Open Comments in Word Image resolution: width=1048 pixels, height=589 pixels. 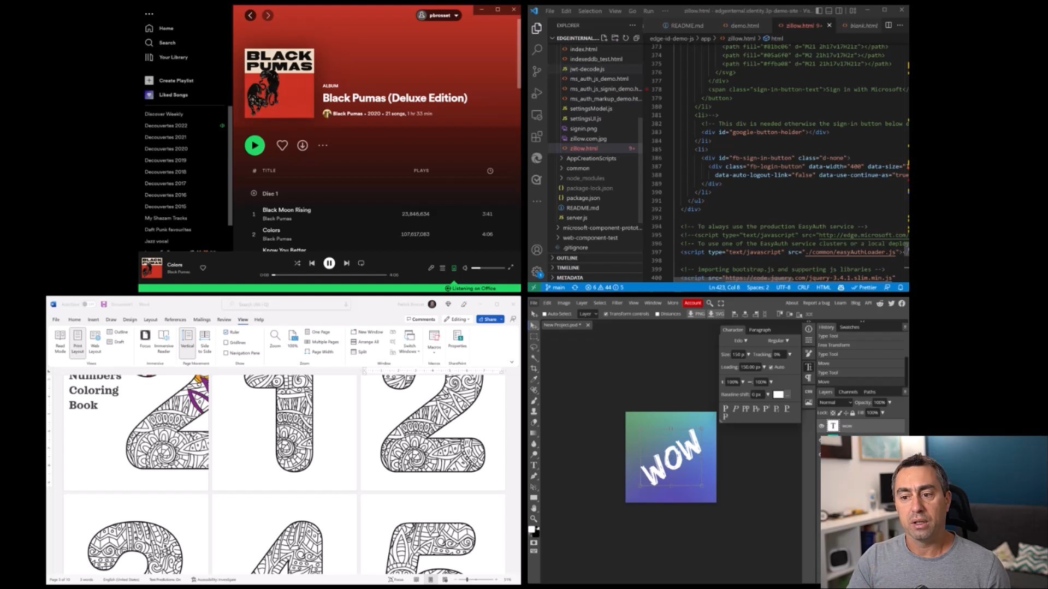421,319
